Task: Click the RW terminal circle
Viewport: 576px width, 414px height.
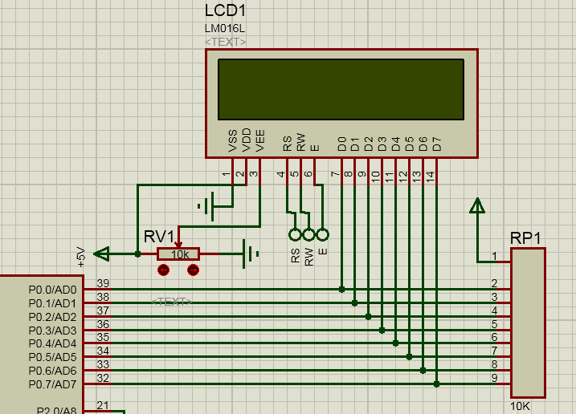Action: [x=308, y=234]
